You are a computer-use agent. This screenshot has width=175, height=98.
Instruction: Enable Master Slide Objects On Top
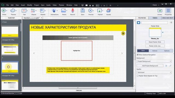(138, 76)
